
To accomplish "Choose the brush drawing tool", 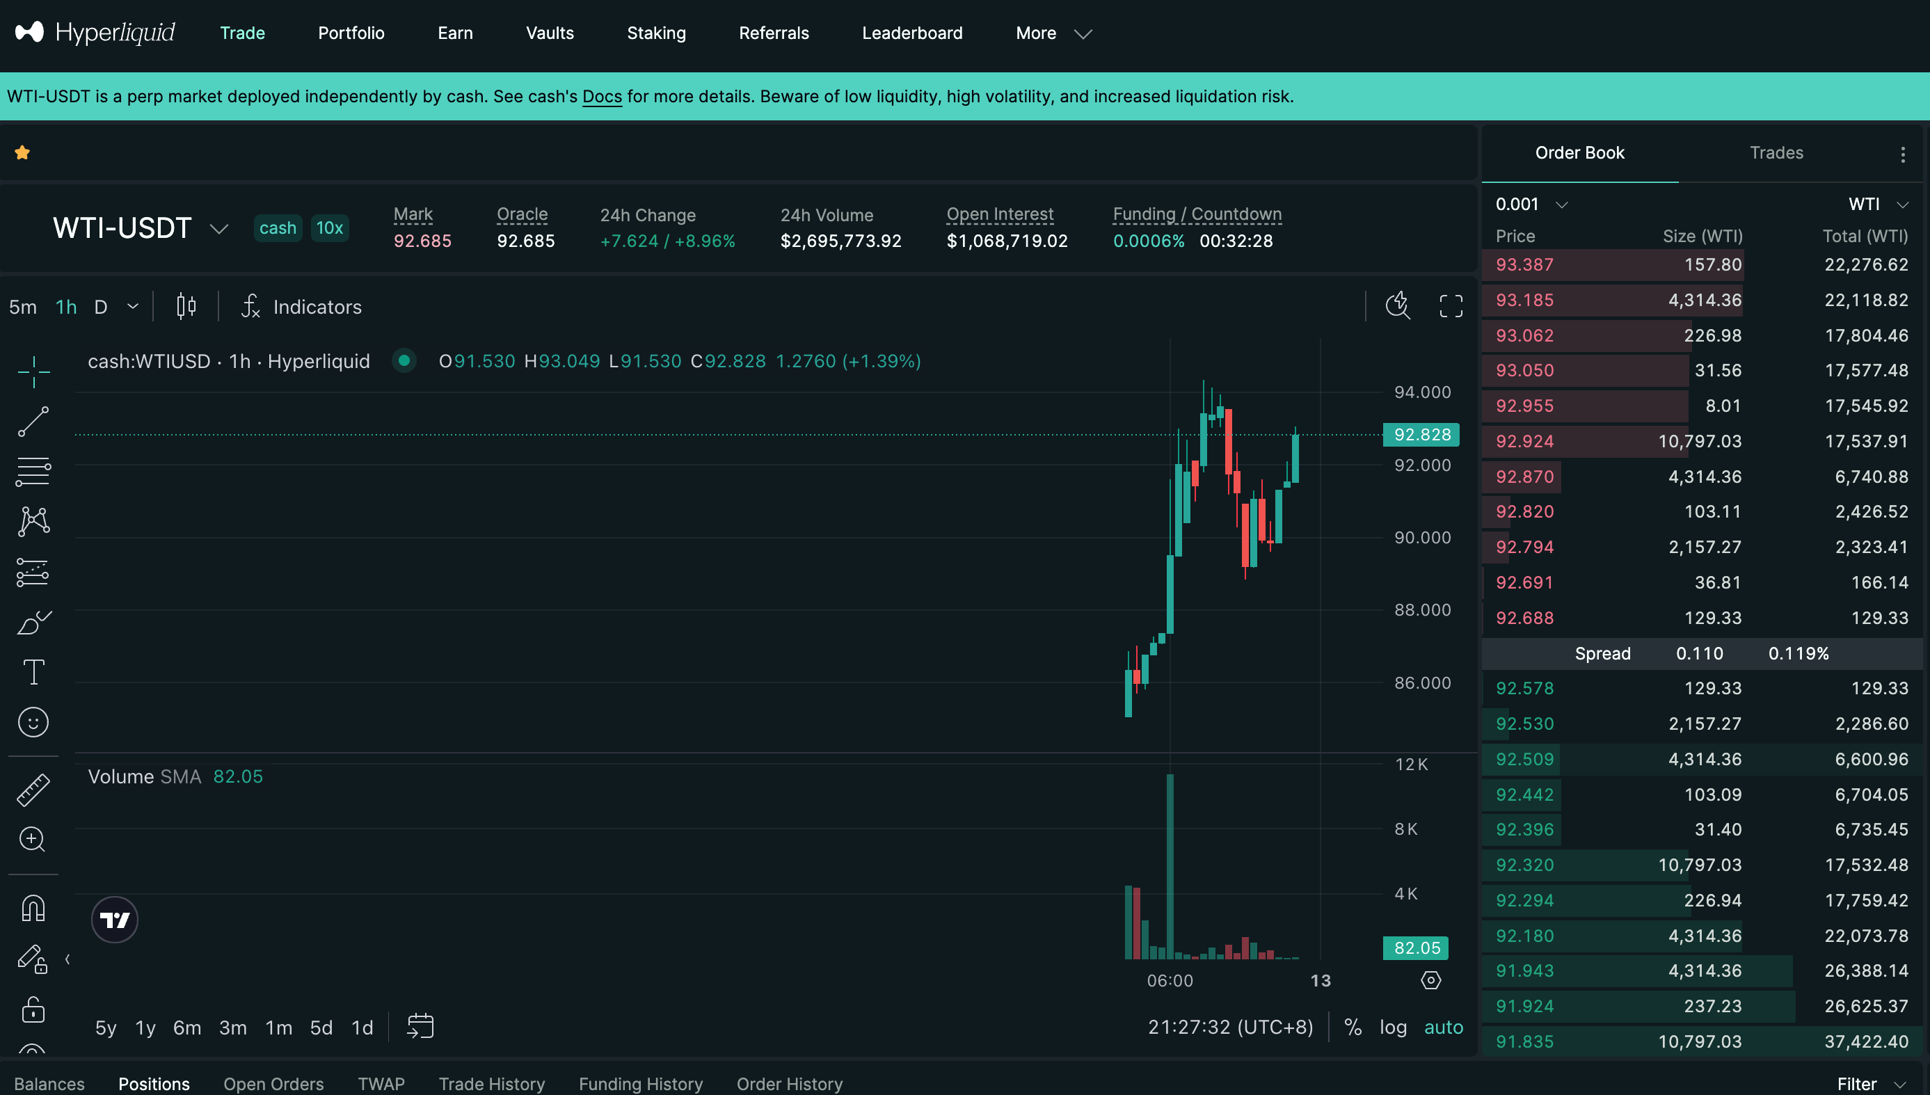I will tap(33, 623).
